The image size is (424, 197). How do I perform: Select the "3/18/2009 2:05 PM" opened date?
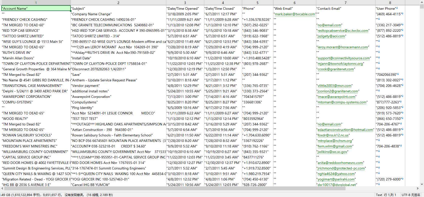[x=185, y=14]
